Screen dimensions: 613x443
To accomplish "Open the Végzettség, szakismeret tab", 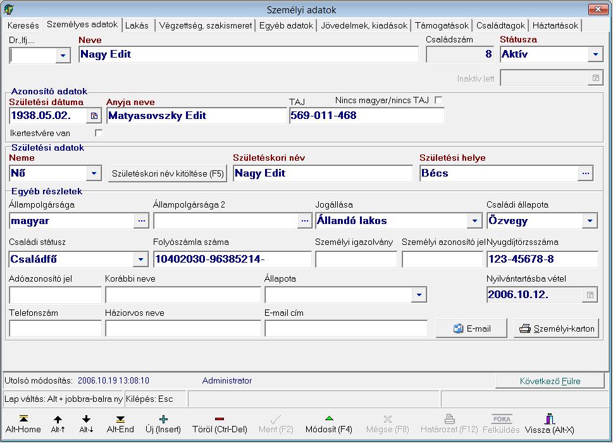I will click(205, 25).
